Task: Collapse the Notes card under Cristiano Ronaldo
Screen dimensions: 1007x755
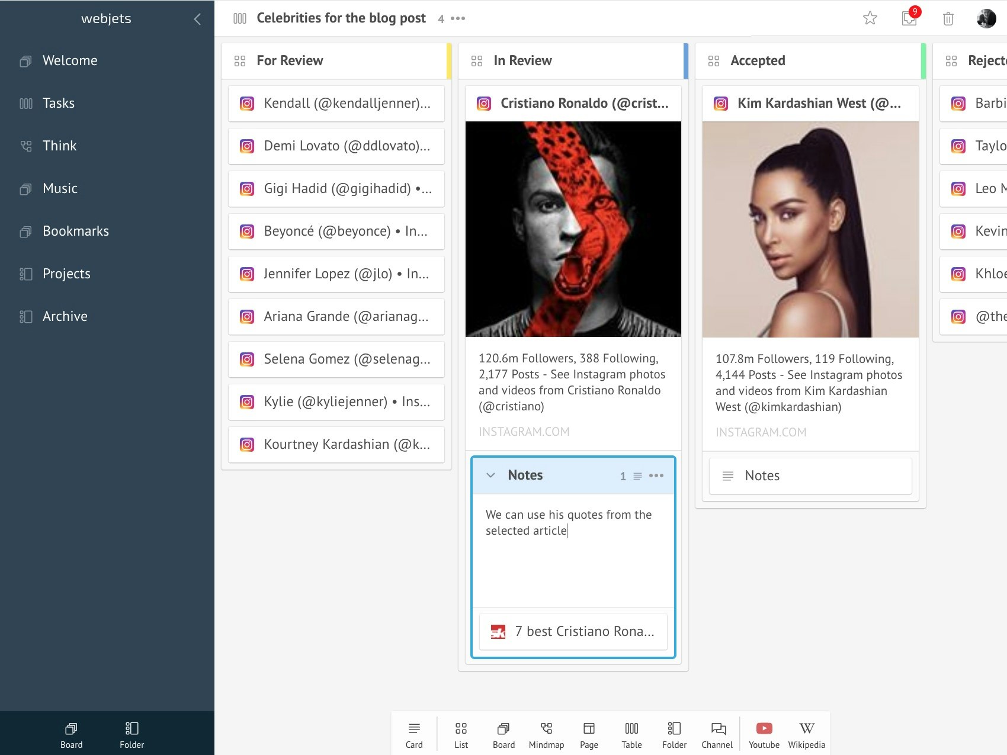Action: 490,475
